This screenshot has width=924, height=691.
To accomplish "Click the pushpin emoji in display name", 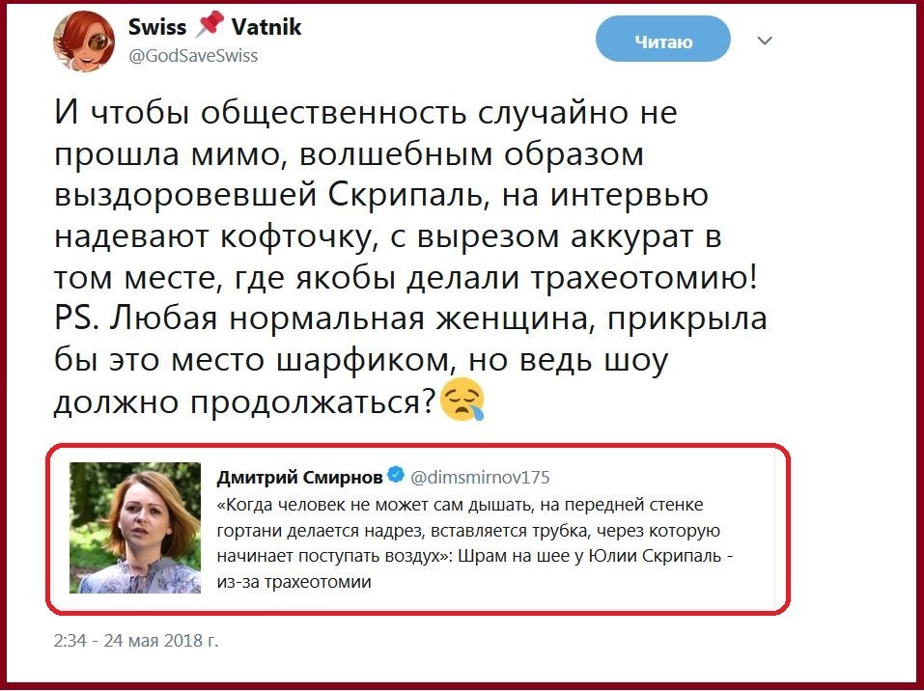I will [209, 25].
